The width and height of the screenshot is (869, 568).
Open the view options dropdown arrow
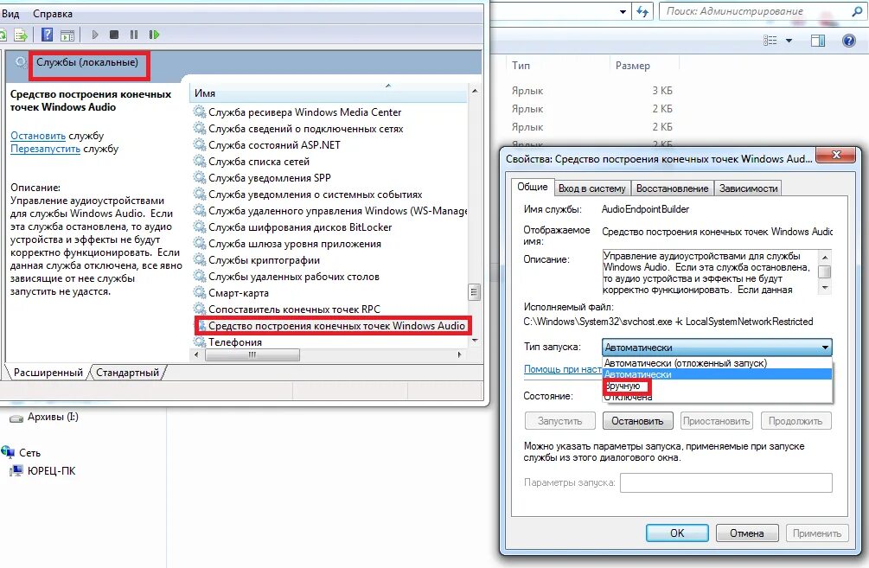coord(789,41)
